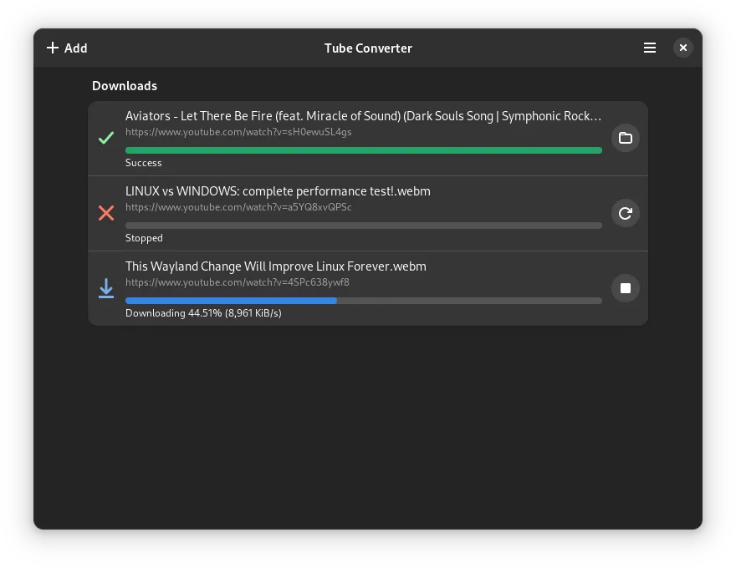Click the URL ending in sH0ewuSL4gs
This screenshot has height=568, width=736.
click(x=238, y=132)
